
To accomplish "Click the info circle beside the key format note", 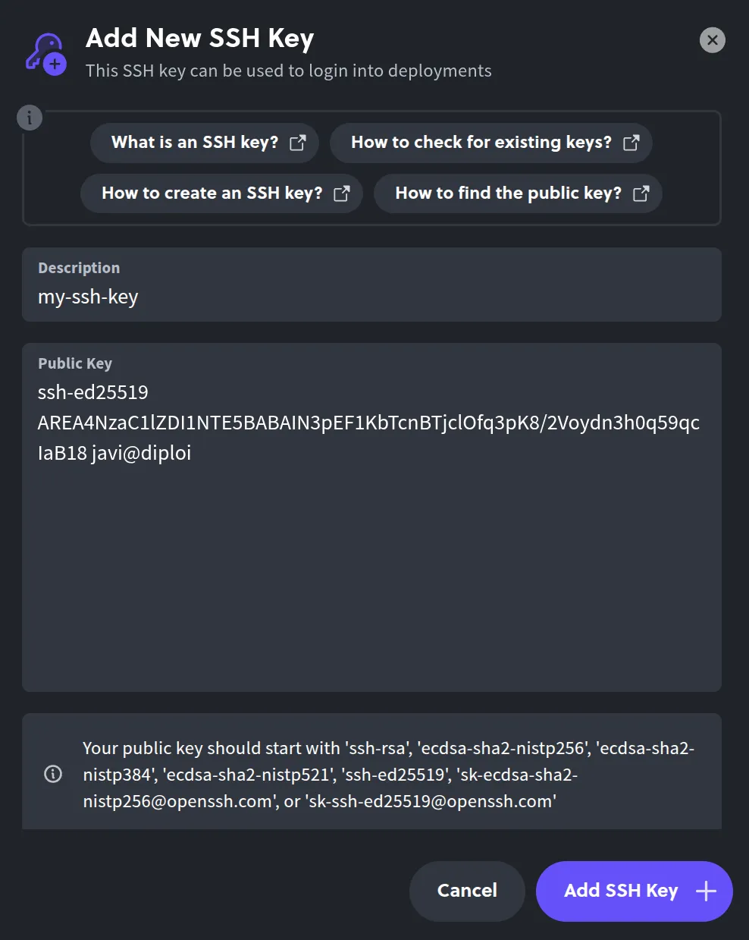I will pos(52,773).
